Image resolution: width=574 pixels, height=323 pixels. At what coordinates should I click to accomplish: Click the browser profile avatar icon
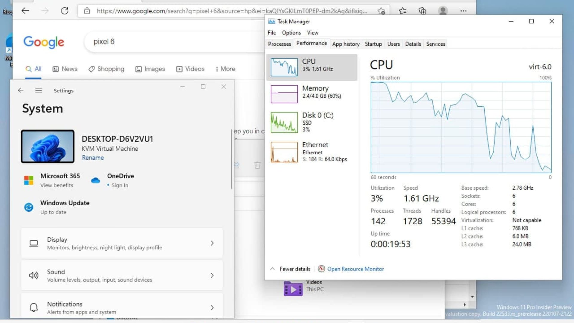[443, 11]
